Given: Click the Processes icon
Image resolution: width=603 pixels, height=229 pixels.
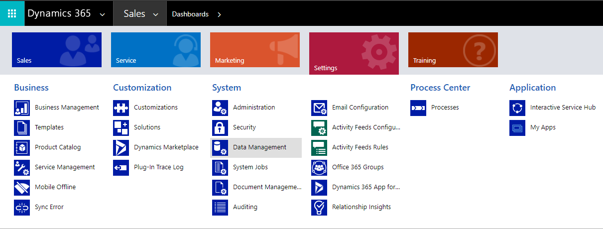Looking at the screenshot, I should coord(418,108).
